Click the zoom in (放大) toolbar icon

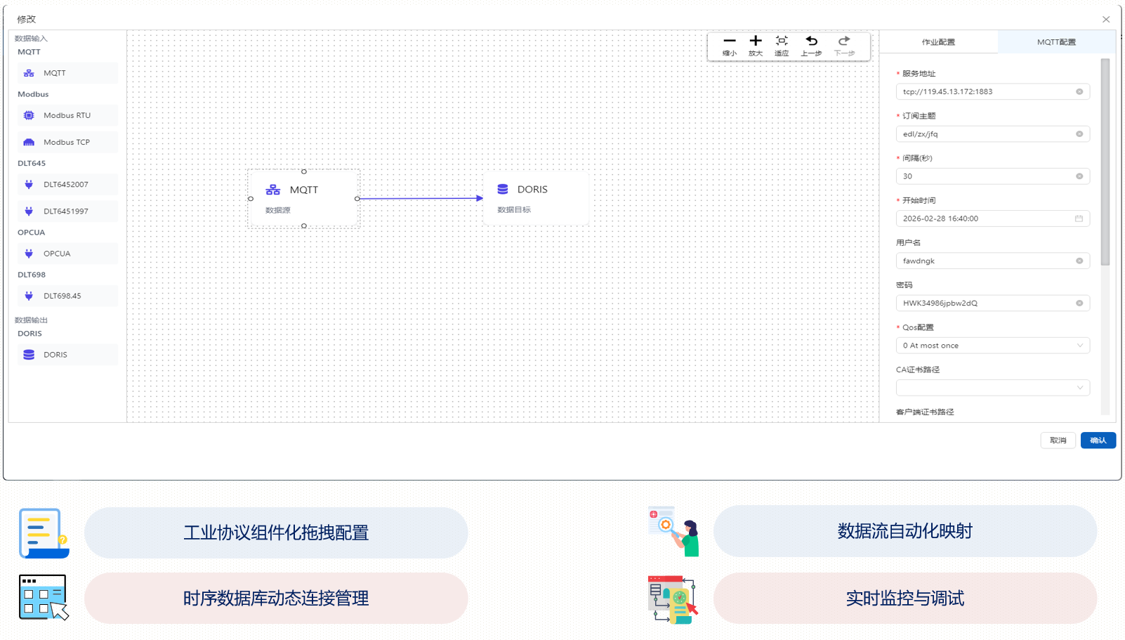756,41
